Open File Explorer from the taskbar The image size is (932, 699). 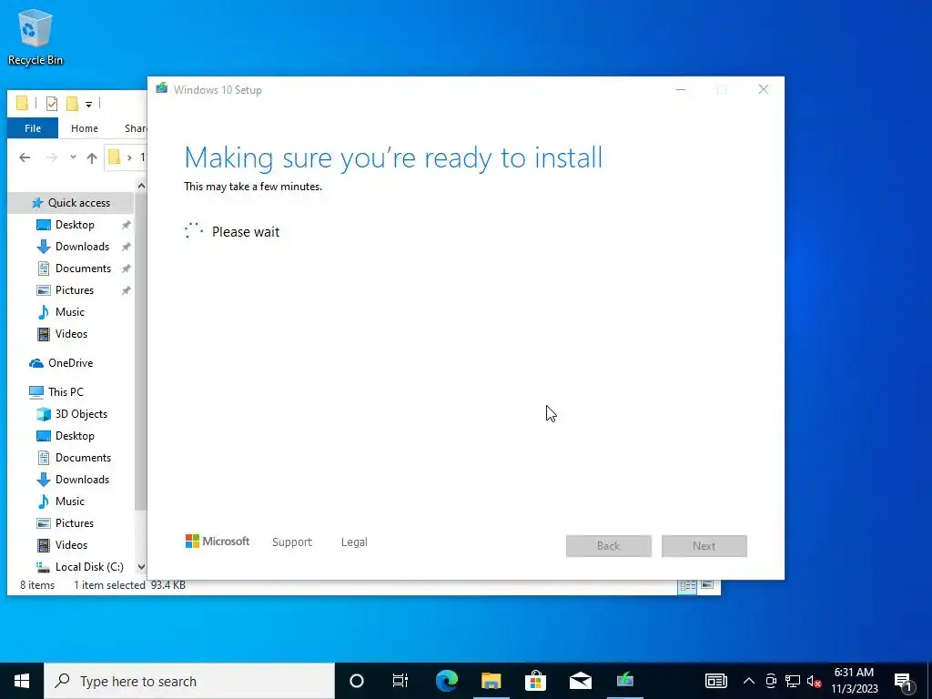click(x=491, y=681)
